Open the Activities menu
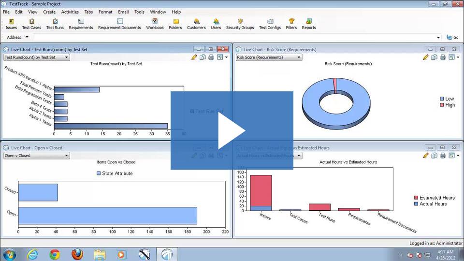Screen dimensions: 464x261 (70, 12)
